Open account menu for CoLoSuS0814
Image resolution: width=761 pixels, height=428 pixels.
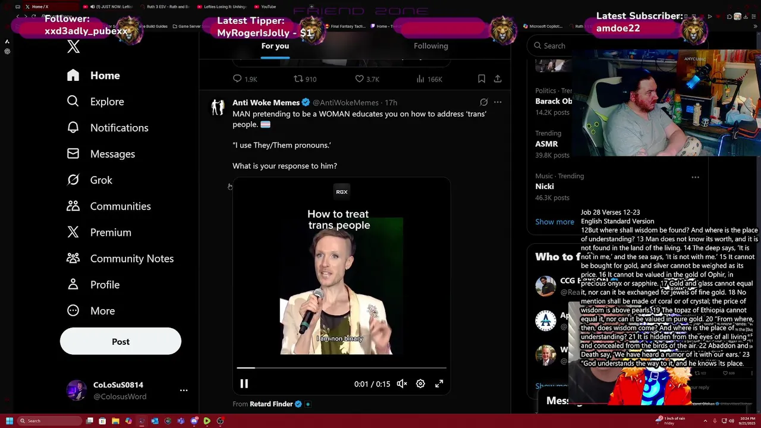pyautogui.click(x=184, y=391)
